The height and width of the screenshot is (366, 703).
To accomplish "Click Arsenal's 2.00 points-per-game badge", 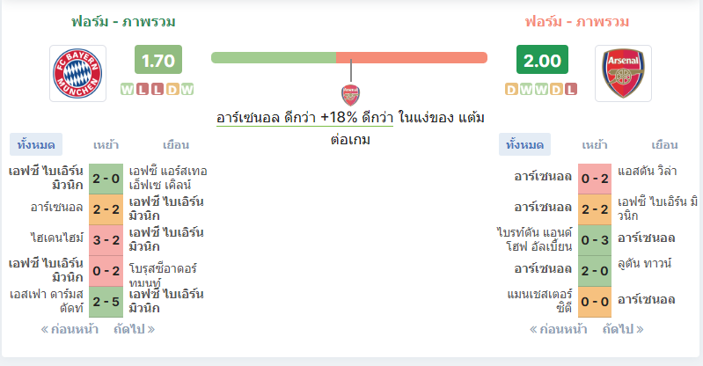I will tap(542, 60).
